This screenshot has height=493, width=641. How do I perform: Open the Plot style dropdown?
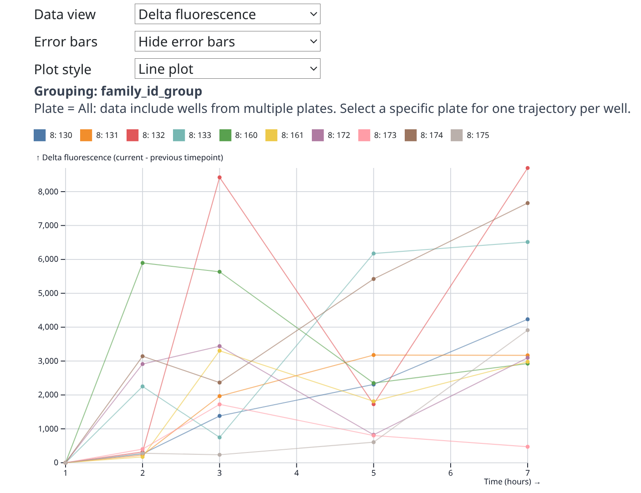pos(227,69)
